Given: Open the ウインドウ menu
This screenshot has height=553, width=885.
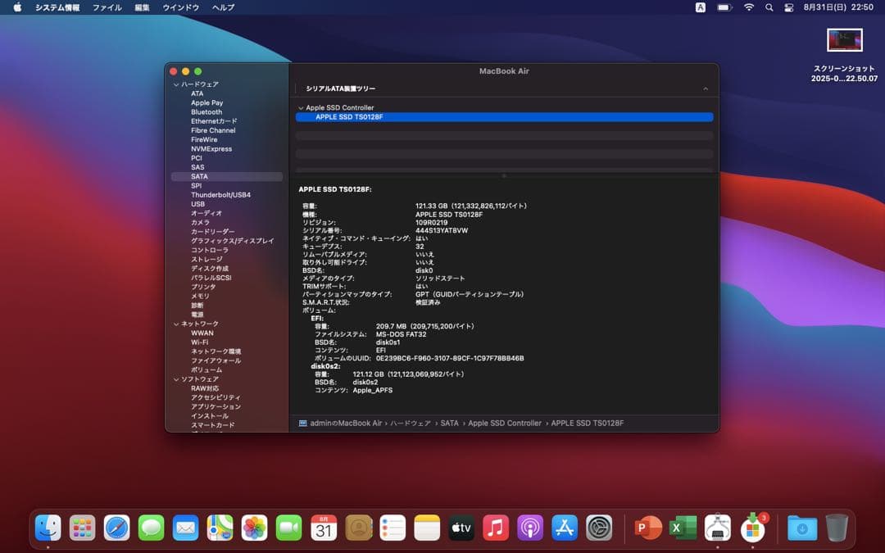Looking at the screenshot, I should (182, 7).
